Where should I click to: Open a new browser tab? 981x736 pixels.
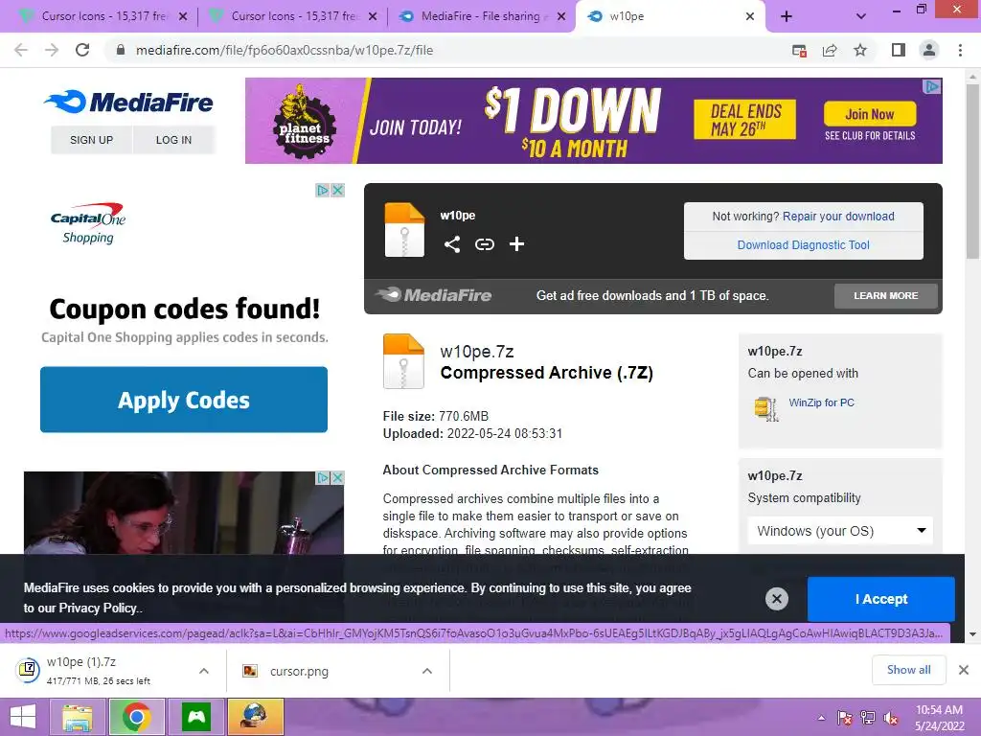[x=787, y=16]
